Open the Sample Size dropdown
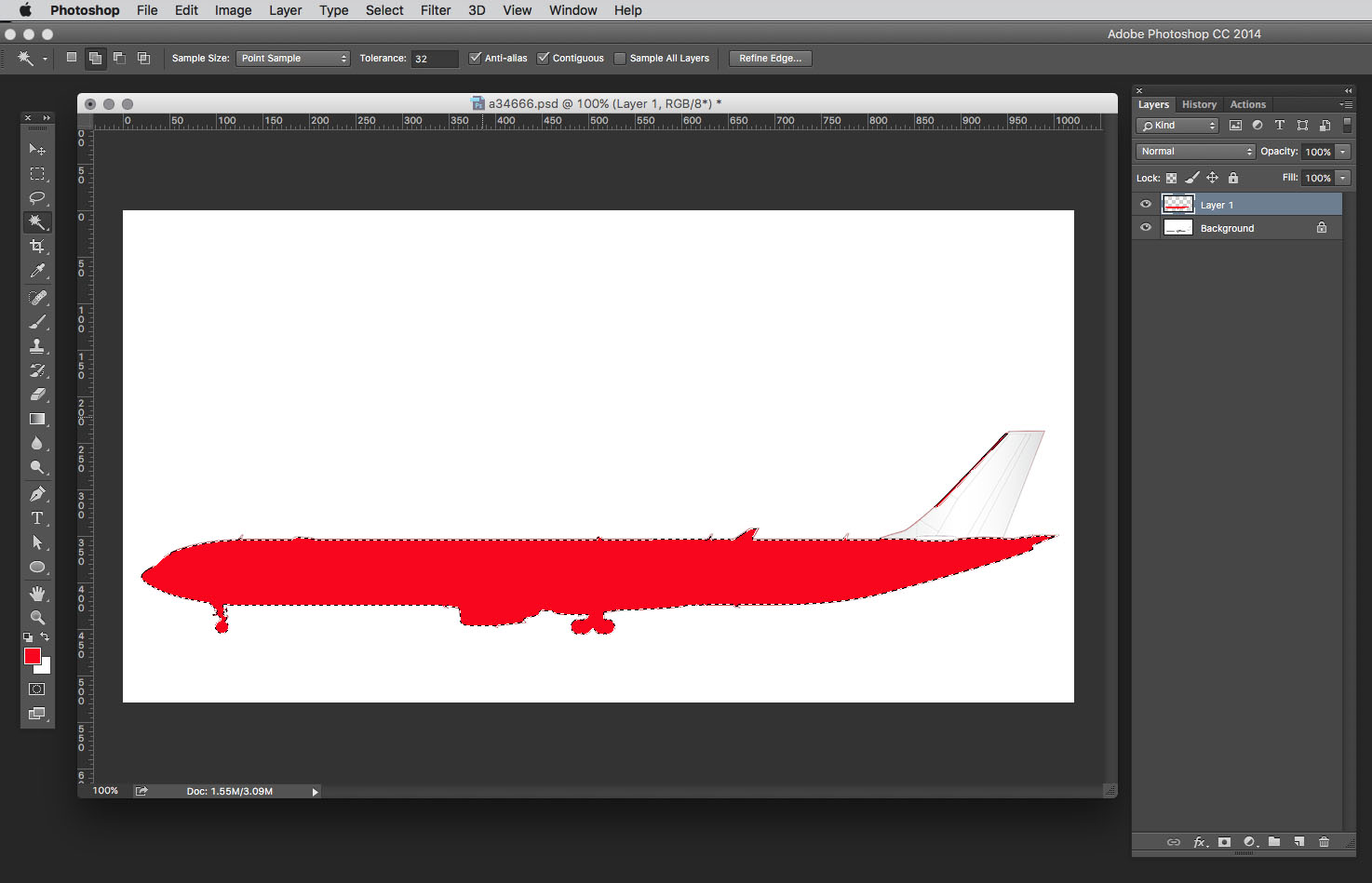Image resolution: width=1372 pixels, height=883 pixels. tap(292, 59)
